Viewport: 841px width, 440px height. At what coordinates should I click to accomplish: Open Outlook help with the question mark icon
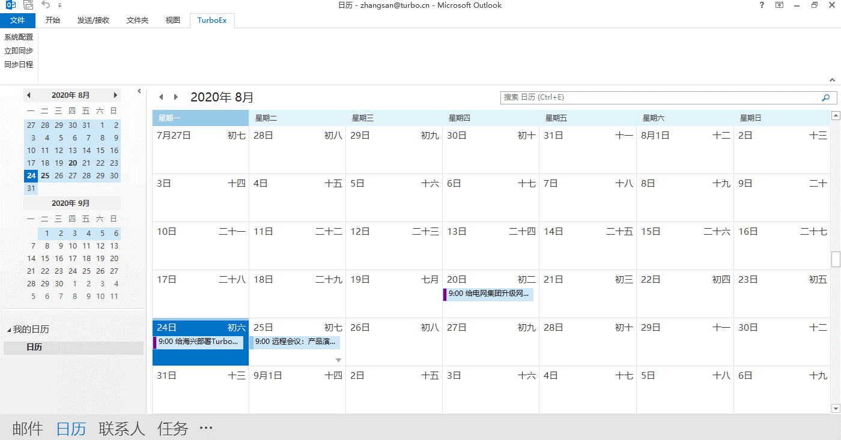762,5
